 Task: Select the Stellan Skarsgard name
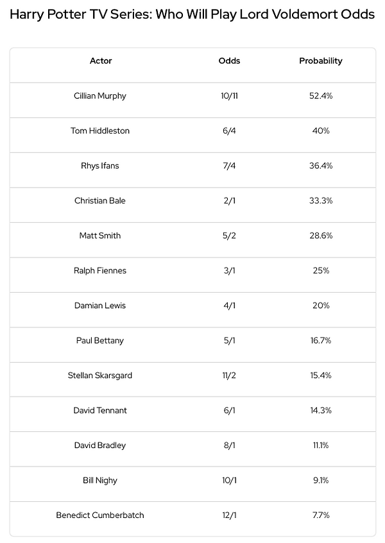100,375
